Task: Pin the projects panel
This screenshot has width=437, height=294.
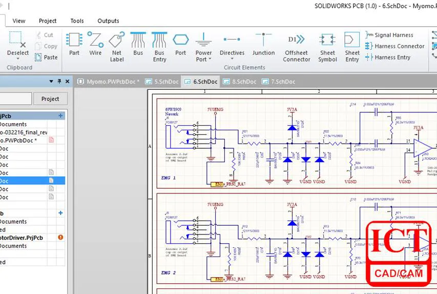Action: (x=59, y=81)
